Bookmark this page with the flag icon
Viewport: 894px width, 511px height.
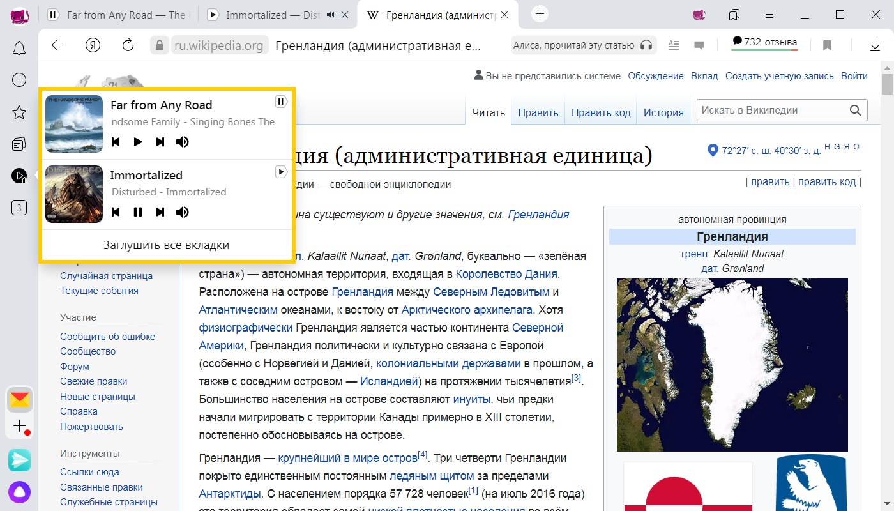tap(827, 45)
